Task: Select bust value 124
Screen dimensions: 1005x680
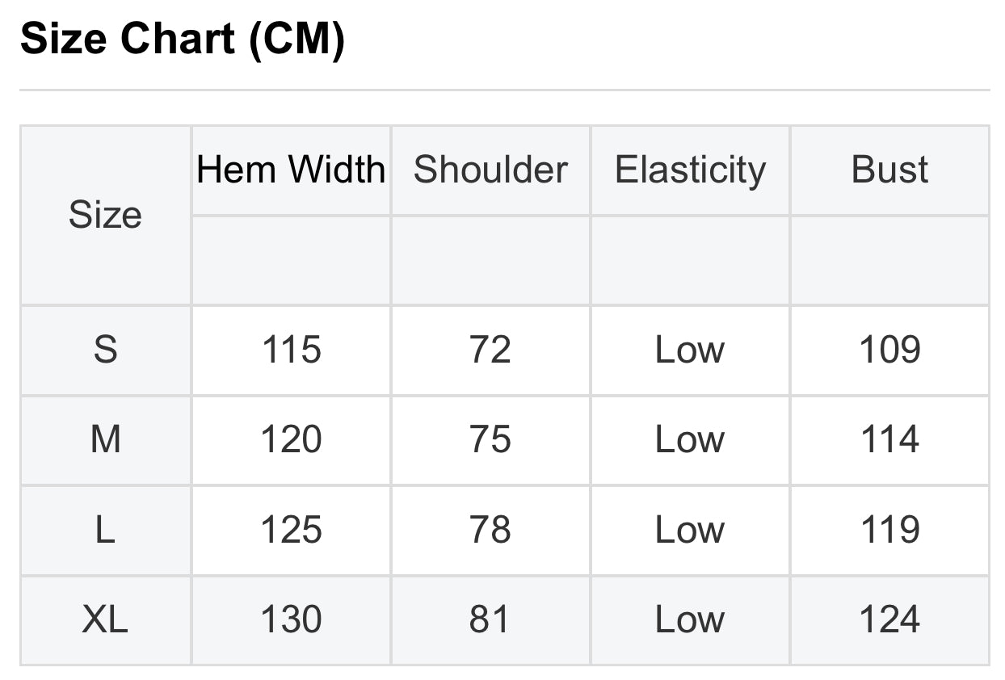Action: [889, 620]
